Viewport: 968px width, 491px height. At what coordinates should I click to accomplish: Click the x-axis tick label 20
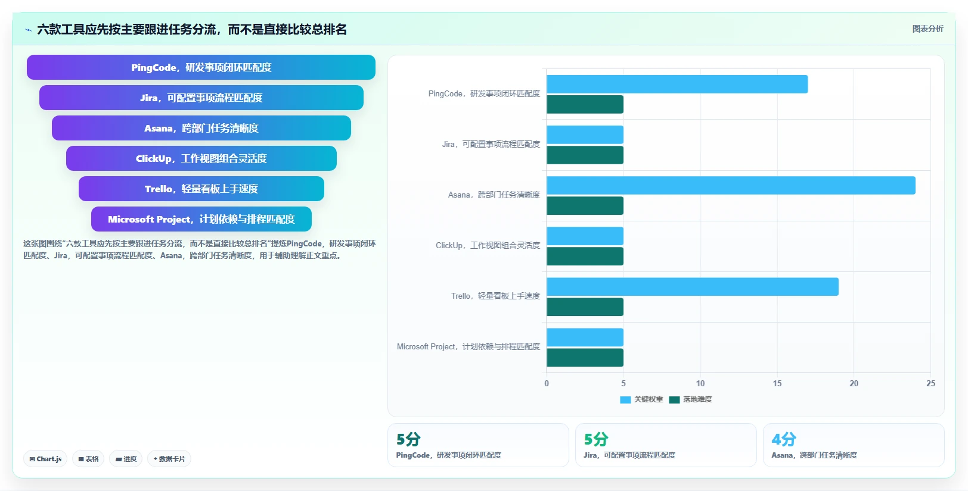click(854, 383)
